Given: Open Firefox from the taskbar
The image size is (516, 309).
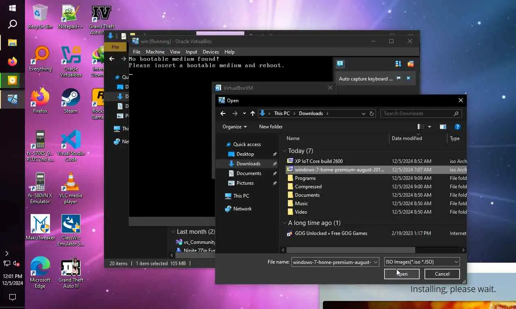Looking at the screenshot, I should pyautogui.click(x=12, y=62).
